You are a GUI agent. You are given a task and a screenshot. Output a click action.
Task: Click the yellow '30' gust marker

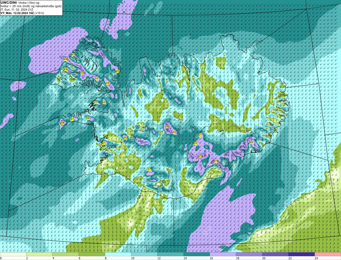click(83, 73)
